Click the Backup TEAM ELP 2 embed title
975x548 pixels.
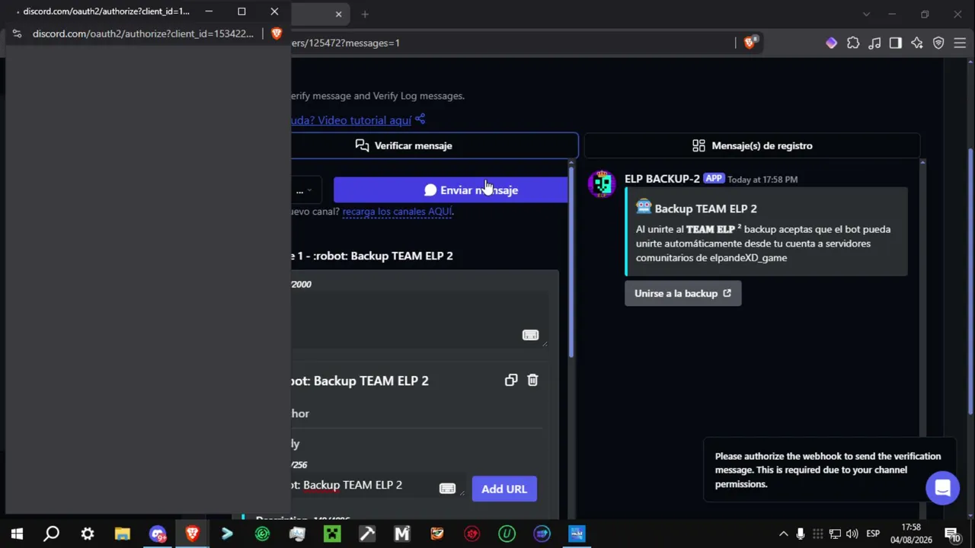[705, 209]
